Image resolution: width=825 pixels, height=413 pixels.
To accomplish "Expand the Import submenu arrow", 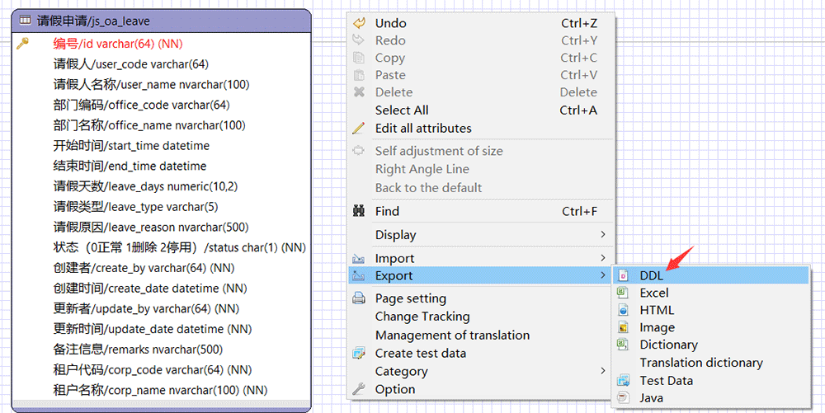I will point(603,258).
